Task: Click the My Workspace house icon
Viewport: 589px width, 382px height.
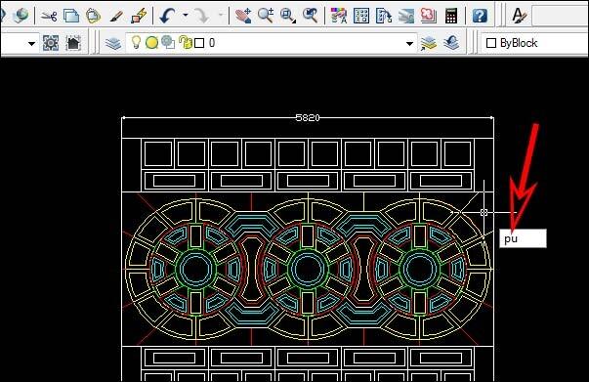Action: [73, 43]
